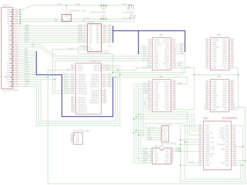Image resolution: width=247 pixels, height=185 pixels.
Task: Click the XC9572XL$2 JTAG block
Action: pos(78,138)
